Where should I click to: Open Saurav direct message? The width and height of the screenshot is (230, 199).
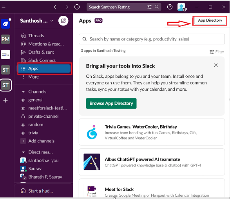[31, 169]
